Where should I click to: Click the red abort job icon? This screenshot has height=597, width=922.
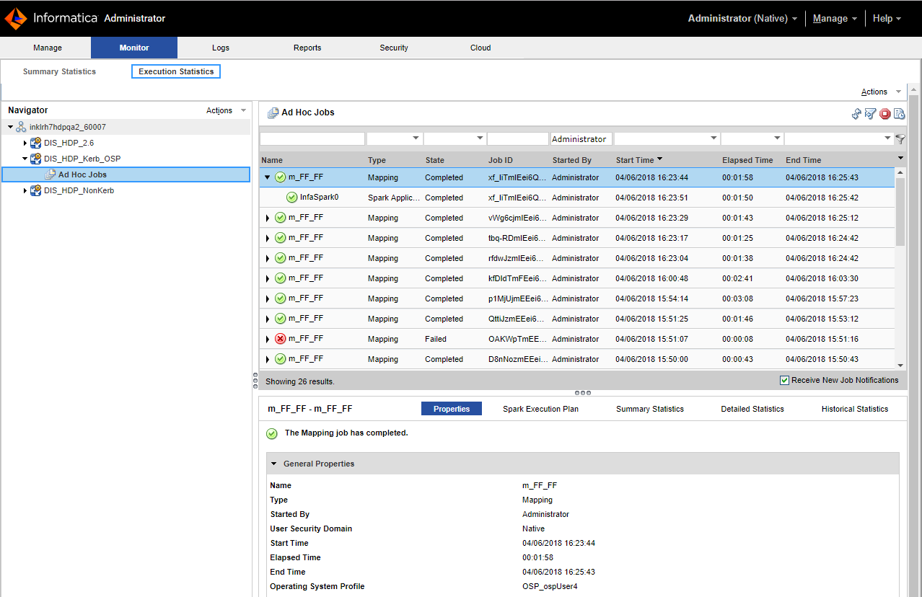[x=885, y=113]
